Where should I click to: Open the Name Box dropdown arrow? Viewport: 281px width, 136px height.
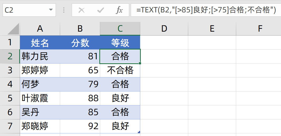(x=51, y=10)
